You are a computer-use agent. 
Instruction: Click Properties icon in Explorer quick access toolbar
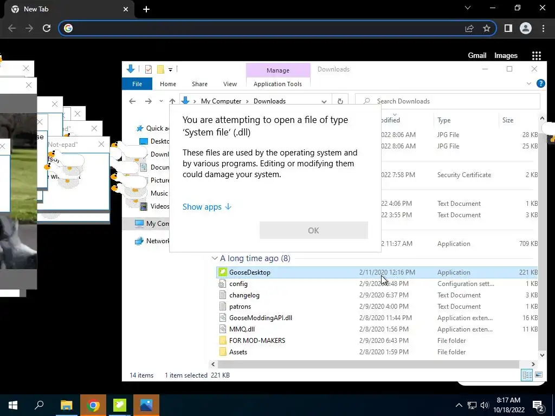coord(149,69)
